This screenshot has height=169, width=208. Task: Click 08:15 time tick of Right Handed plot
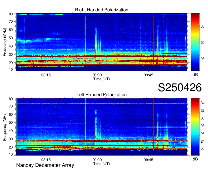coord(46,75)
